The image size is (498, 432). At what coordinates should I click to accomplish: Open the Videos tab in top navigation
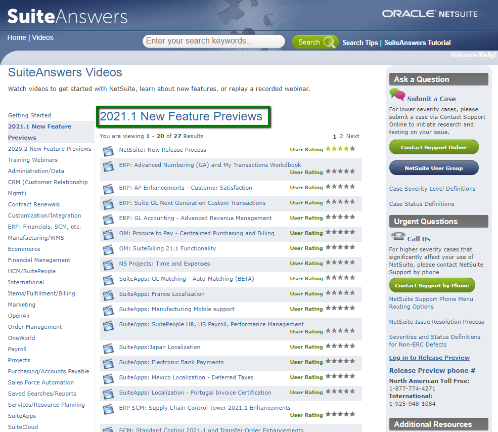click(x=43, y=37)
